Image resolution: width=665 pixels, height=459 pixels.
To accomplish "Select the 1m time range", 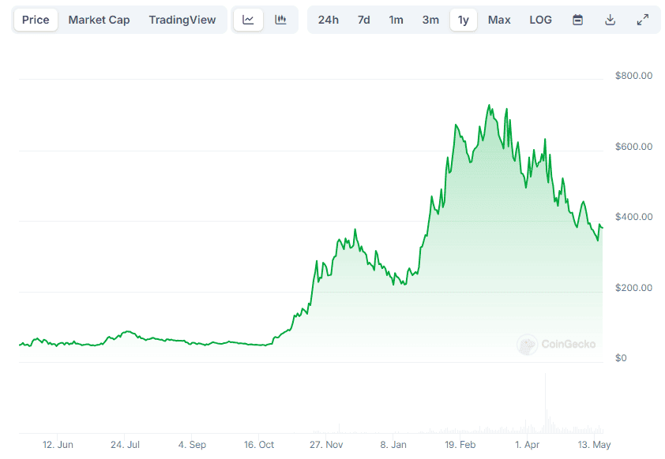I will coord(396,20).
